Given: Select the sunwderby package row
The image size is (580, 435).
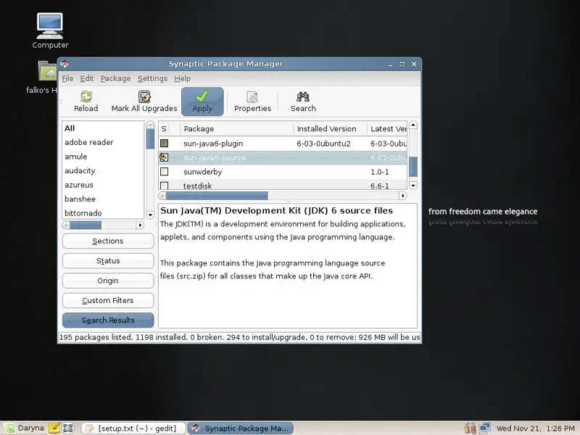Looking at the screenshot, I should (x=283, y=172).
